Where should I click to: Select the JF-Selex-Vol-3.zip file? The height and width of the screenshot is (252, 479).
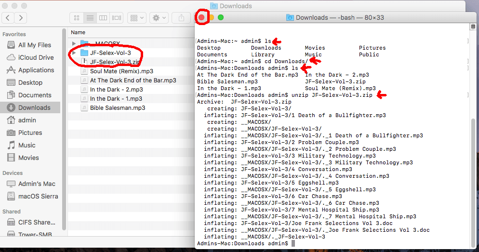coord(115,62)
